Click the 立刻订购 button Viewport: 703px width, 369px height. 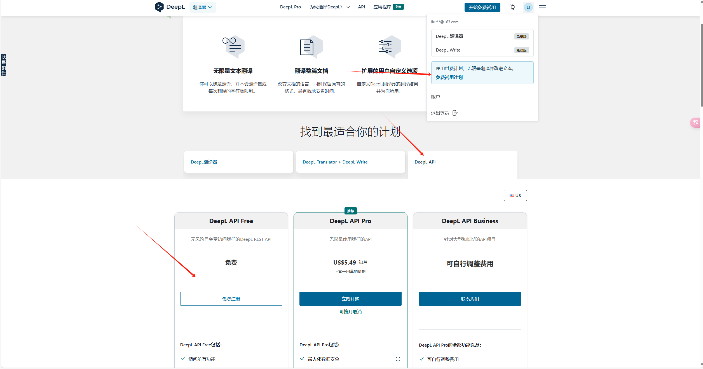(350, 299)
